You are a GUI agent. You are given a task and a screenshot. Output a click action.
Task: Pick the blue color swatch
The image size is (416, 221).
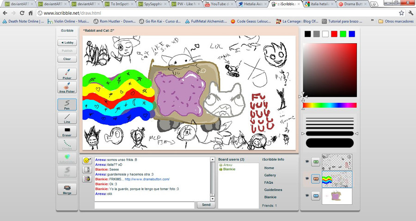coord(352,34)
